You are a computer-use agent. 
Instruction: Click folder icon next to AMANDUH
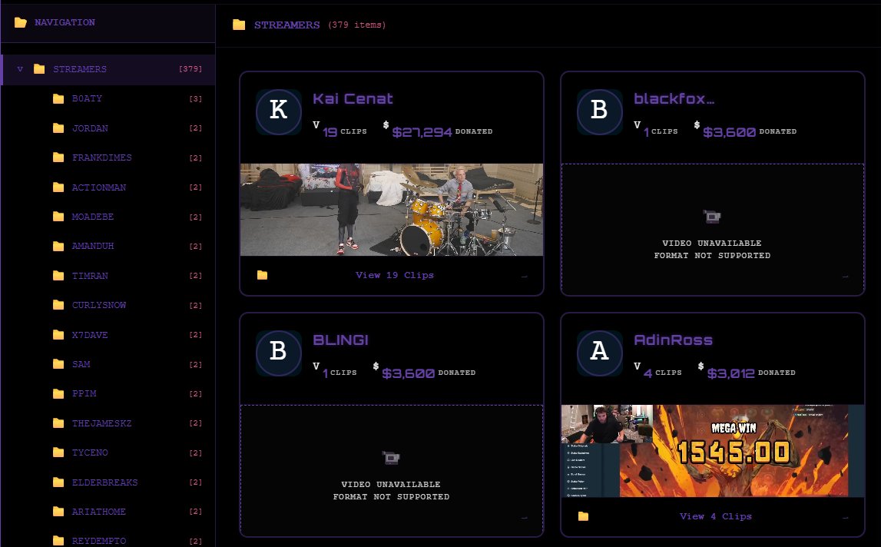click(58, 246)
